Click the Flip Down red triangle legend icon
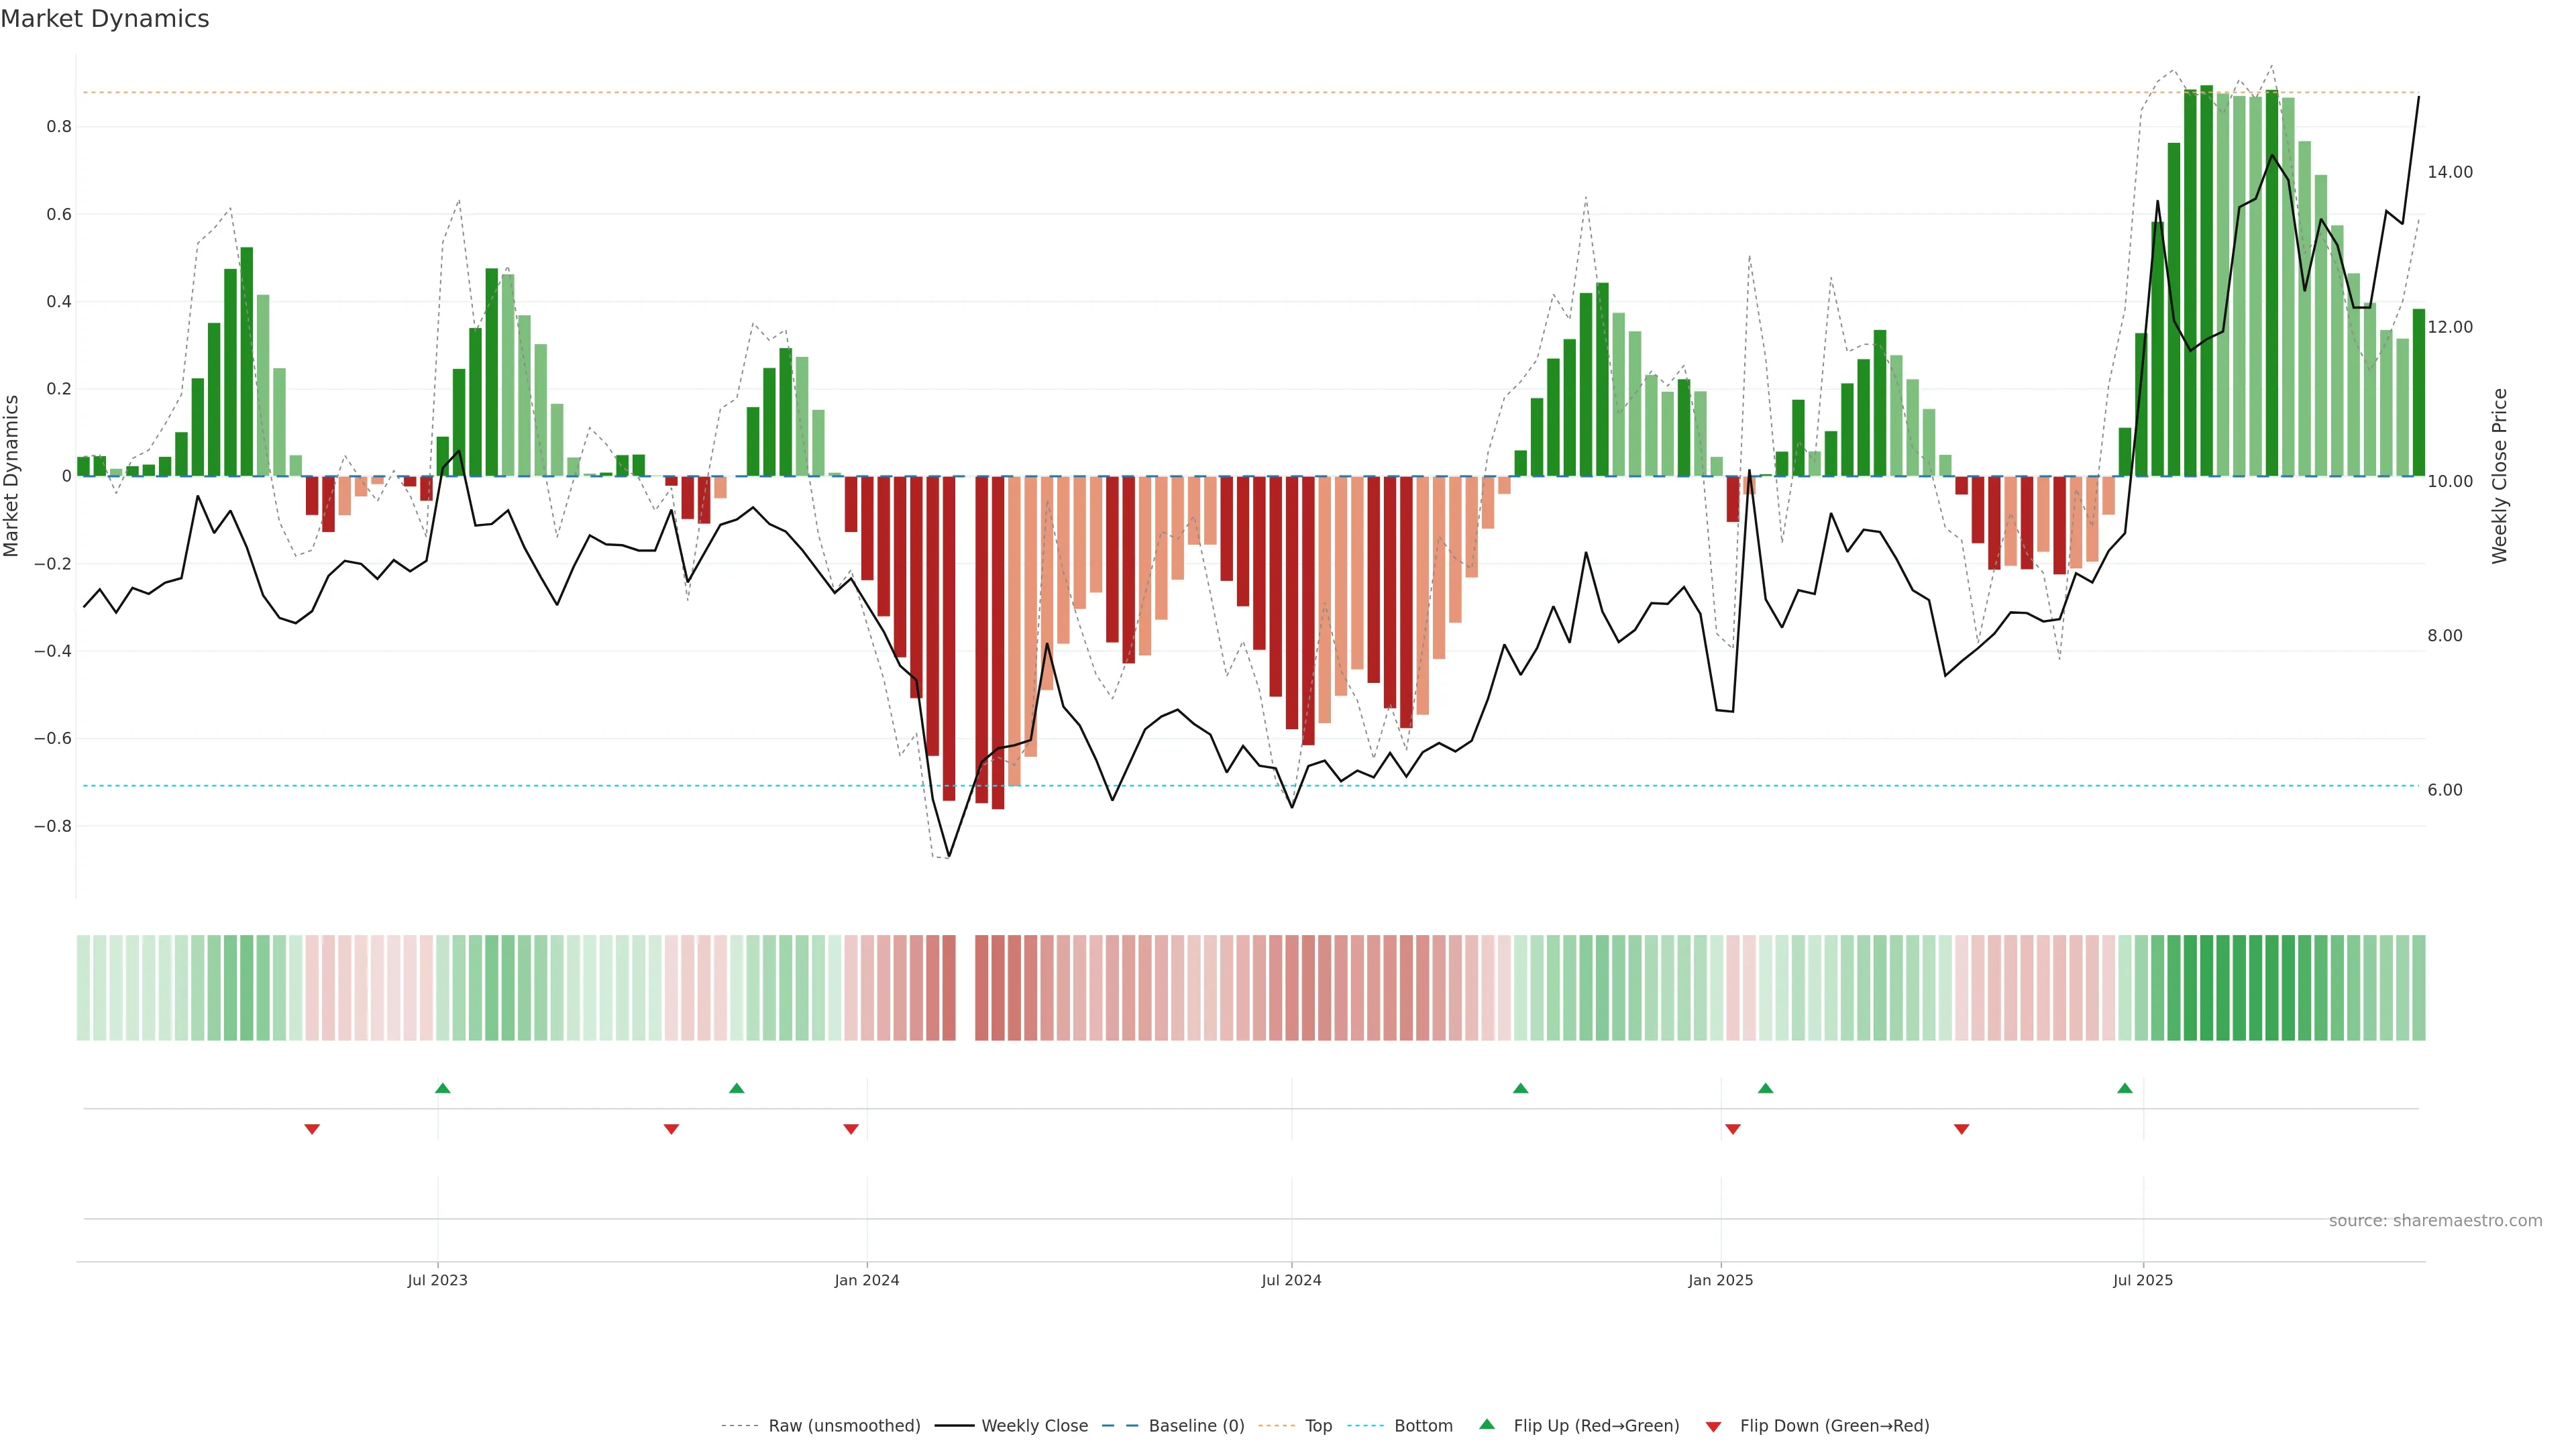2576x1449 pixels. pyautogui.click(x=1713, y=1427)
